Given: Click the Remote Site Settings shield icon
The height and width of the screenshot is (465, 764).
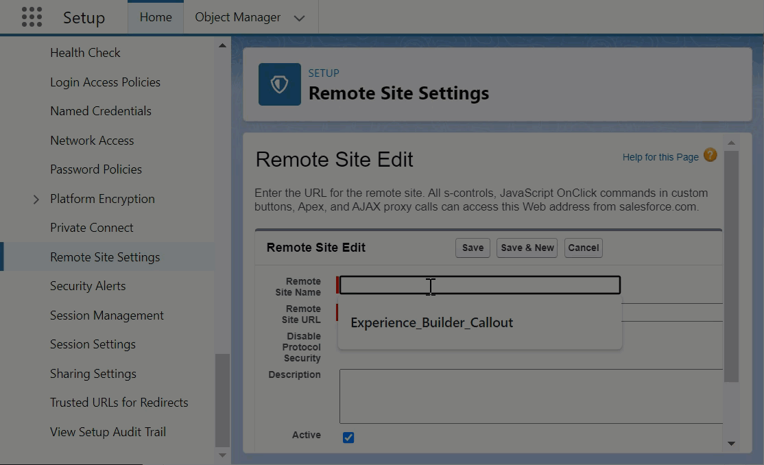Looking at the screenshot, I should (279, 84).
